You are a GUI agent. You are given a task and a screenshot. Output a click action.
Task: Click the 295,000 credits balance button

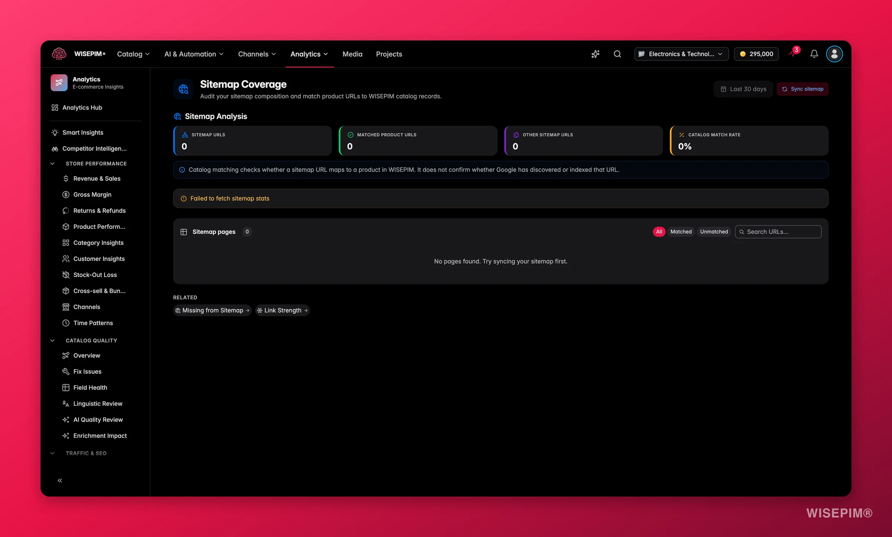pyautogui.click(x=756, y=54)
